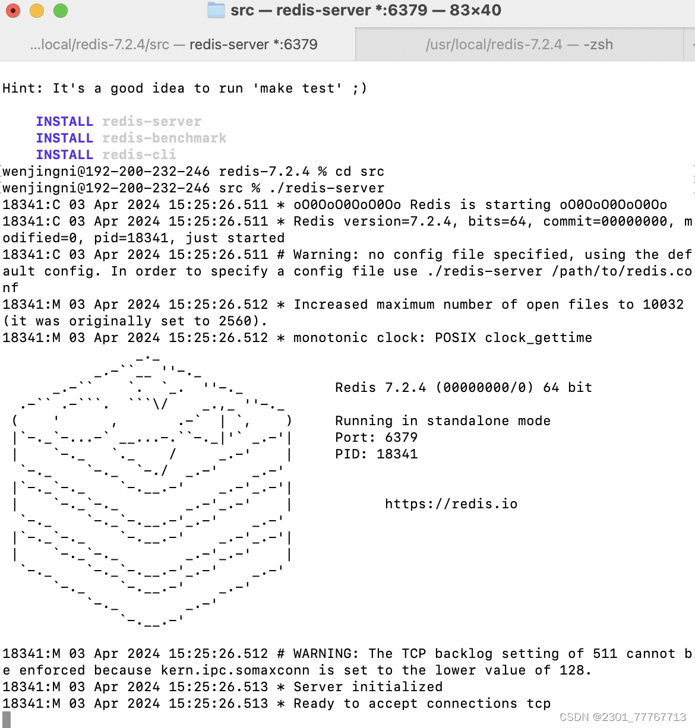Click the 'Running in standalone mode' text

[443, 421]
